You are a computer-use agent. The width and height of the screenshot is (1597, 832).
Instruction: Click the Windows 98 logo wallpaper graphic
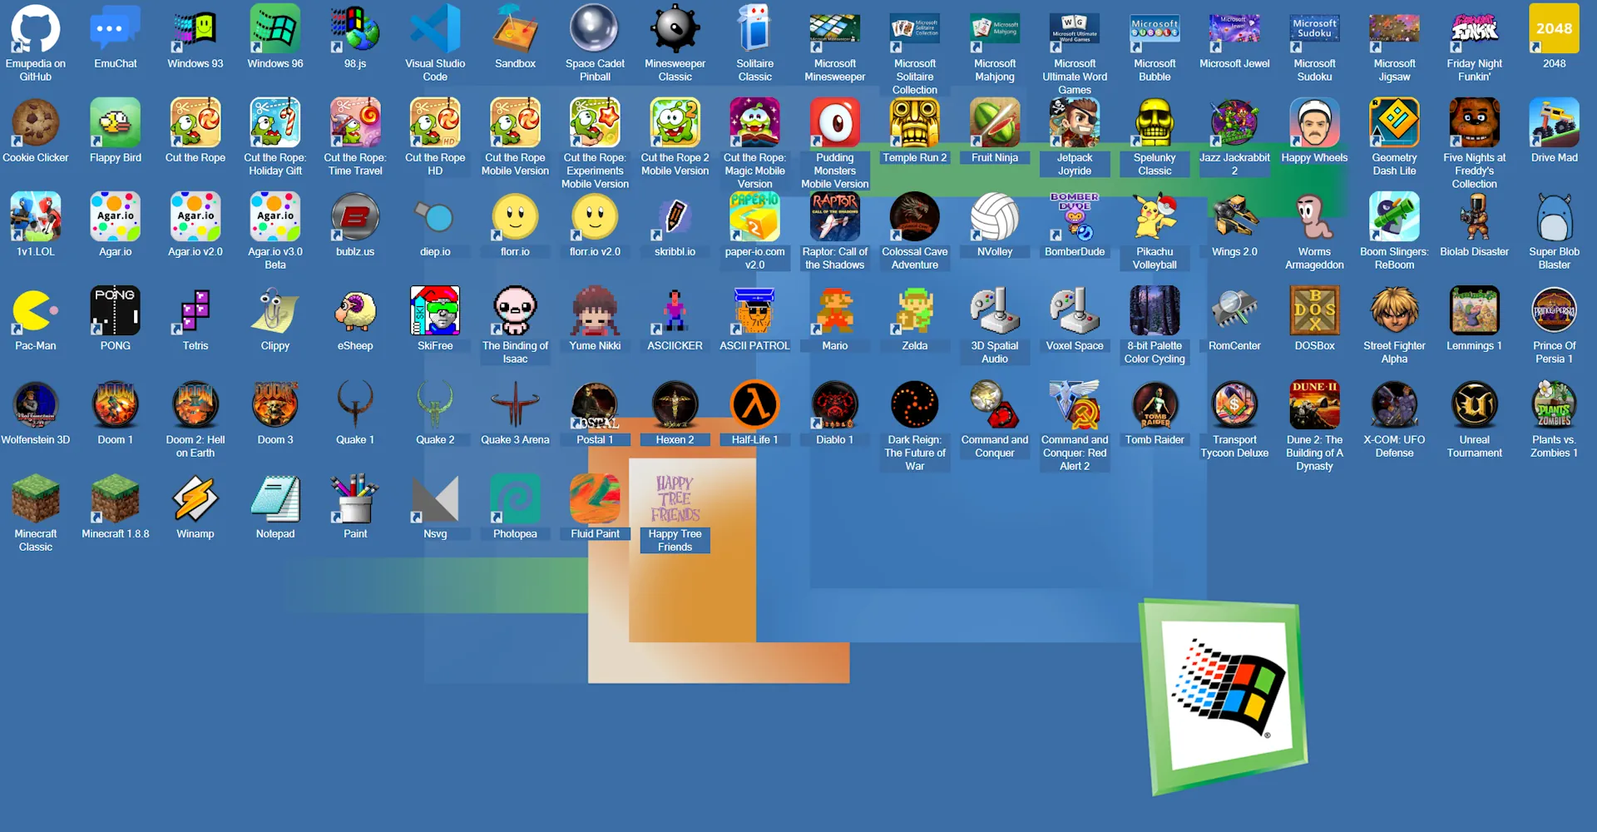coord(1224,695)
